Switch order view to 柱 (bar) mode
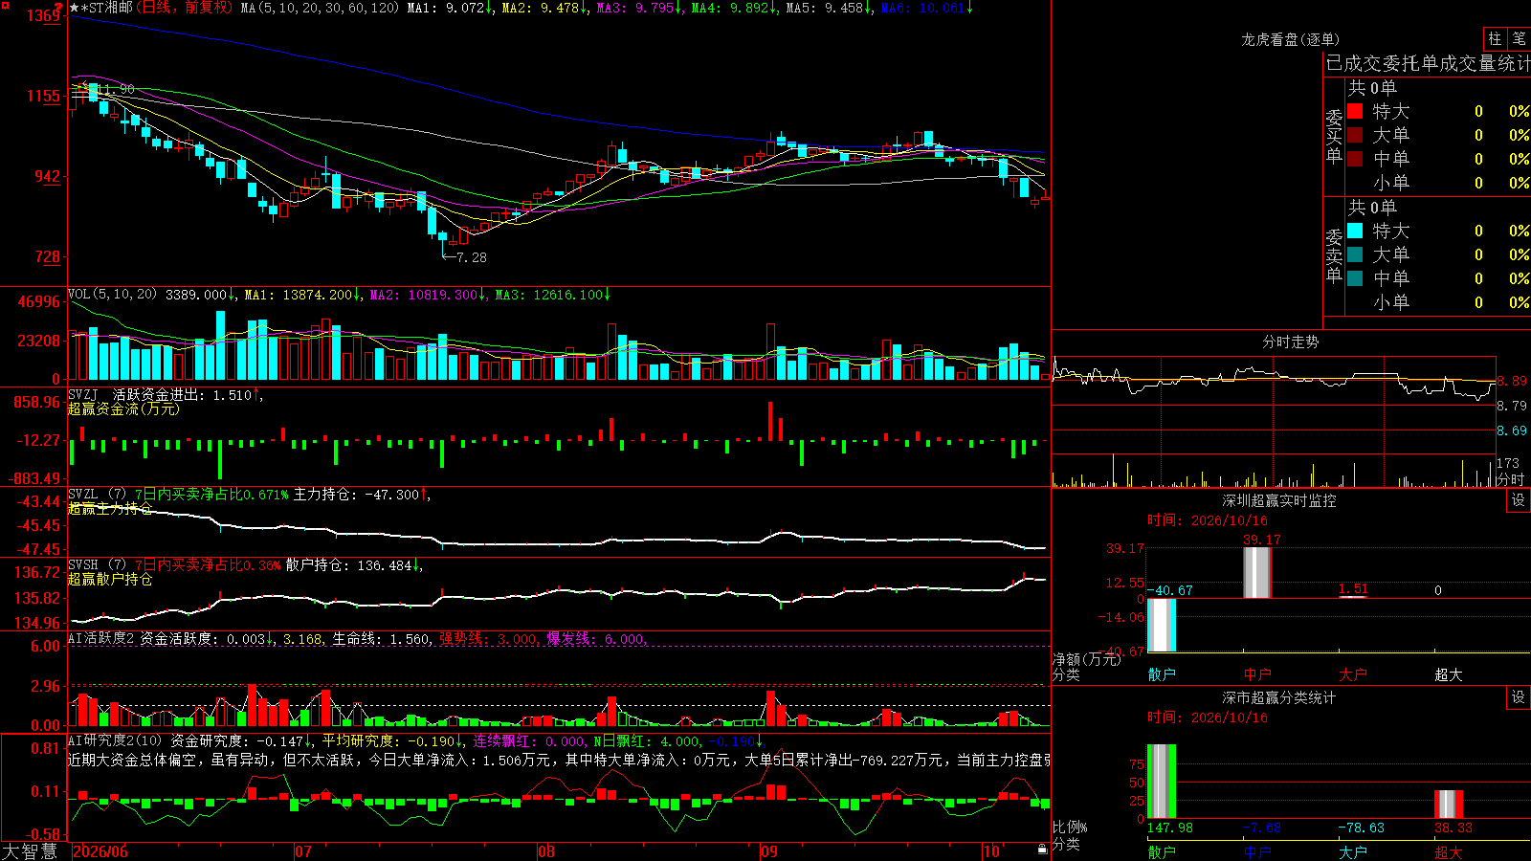Image resolution: width=1531 pixels, height=861 pixels. pos(1495,39)
